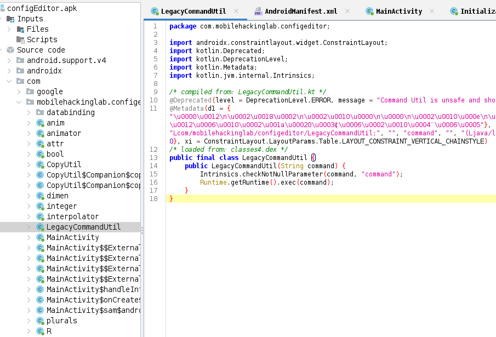496x337 pixels.
Task: Switch to the MainActivity tab
Action: pos(398,12)
